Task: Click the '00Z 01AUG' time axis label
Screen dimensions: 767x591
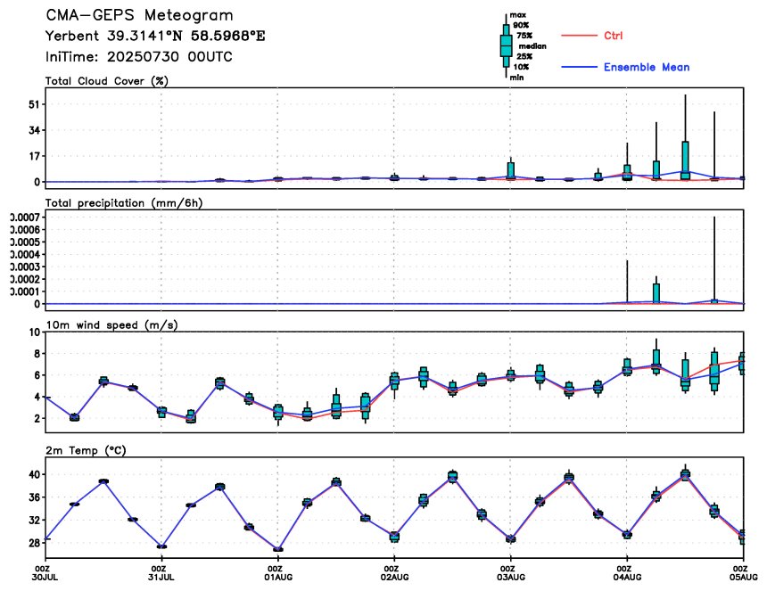Action: point(278,573)
